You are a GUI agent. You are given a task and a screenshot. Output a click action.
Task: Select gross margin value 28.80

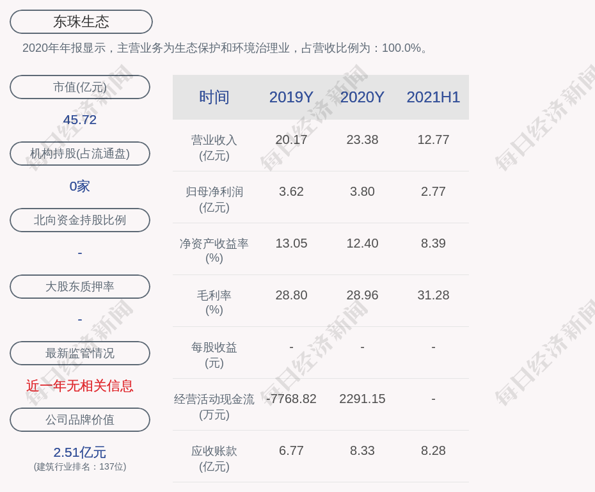coord(291,295)
